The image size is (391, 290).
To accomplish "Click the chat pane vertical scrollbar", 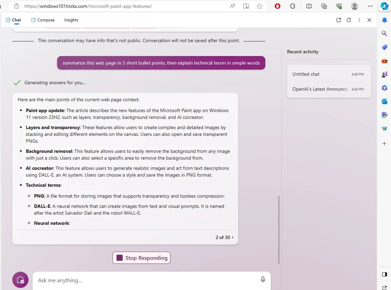I will [279, 230].
